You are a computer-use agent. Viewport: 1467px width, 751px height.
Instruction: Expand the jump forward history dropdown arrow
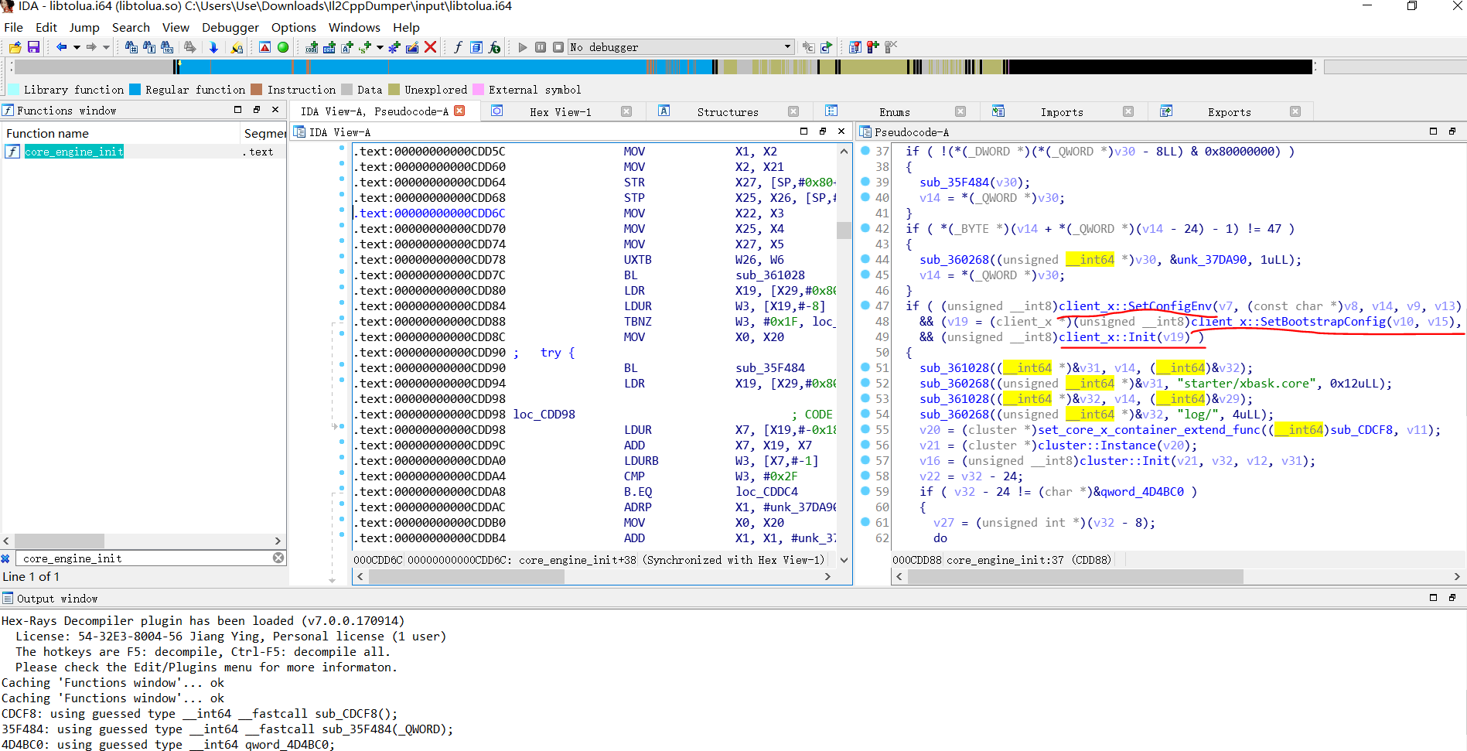tap(107, 47)
